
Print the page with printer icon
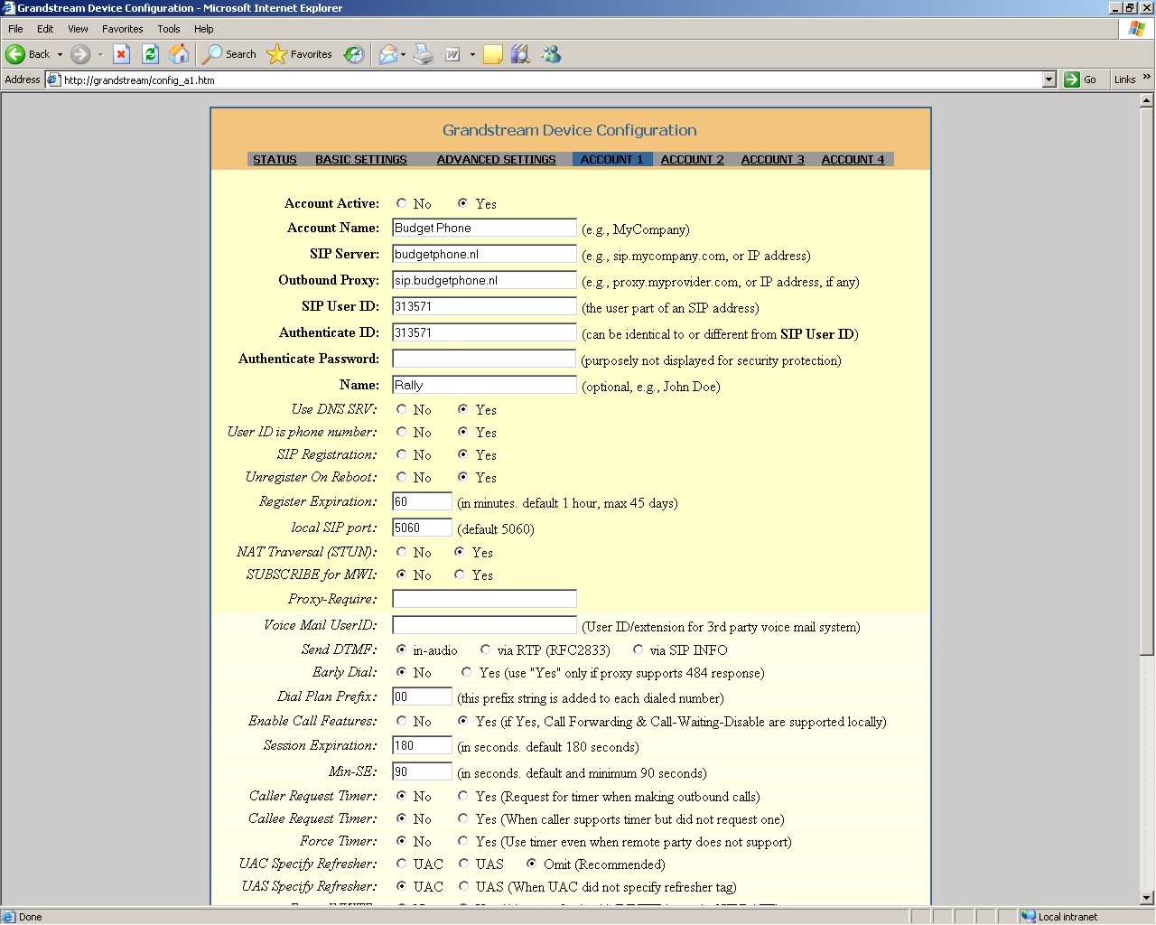[424, 54]
